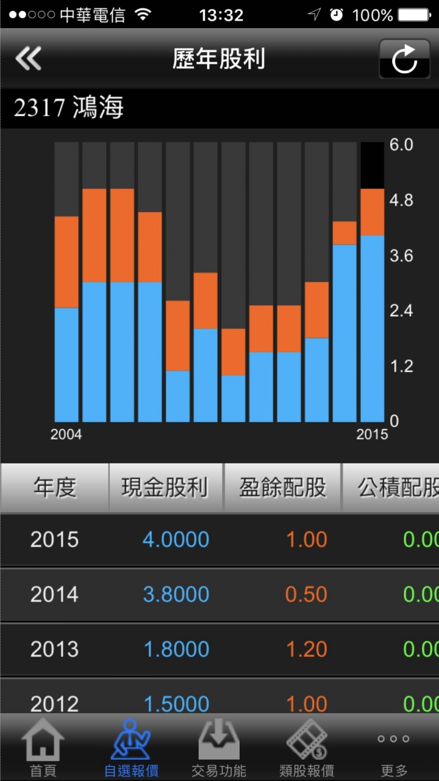Tap the refresh button

click(404, 59)
